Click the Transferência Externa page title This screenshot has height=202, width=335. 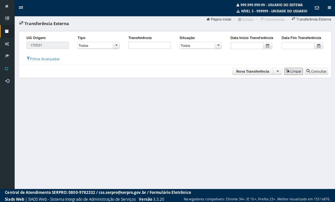point(44,23)
